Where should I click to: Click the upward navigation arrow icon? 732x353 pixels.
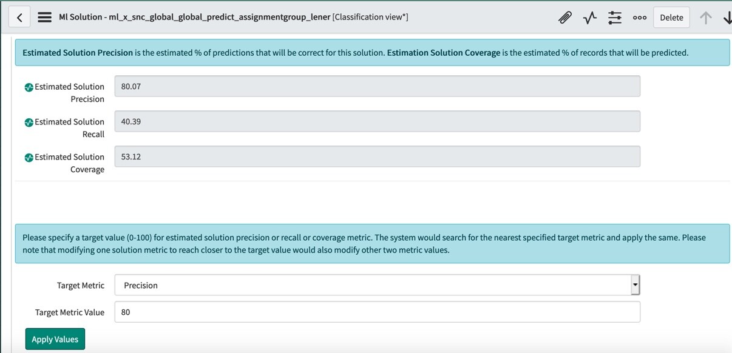click(x=705, y=17)
